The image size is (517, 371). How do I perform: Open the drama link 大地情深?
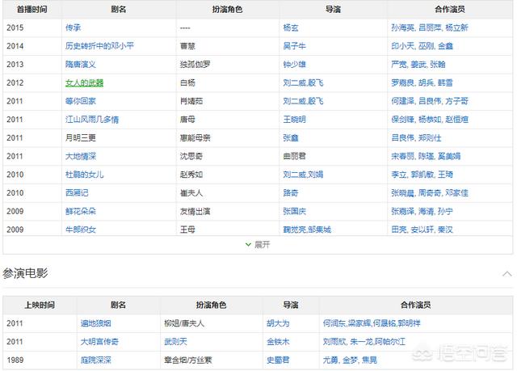(81, 156)
